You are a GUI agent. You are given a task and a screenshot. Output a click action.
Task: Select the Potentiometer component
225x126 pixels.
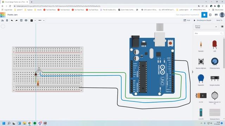215,63
